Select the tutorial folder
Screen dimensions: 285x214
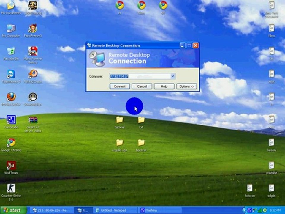point(120,122)
